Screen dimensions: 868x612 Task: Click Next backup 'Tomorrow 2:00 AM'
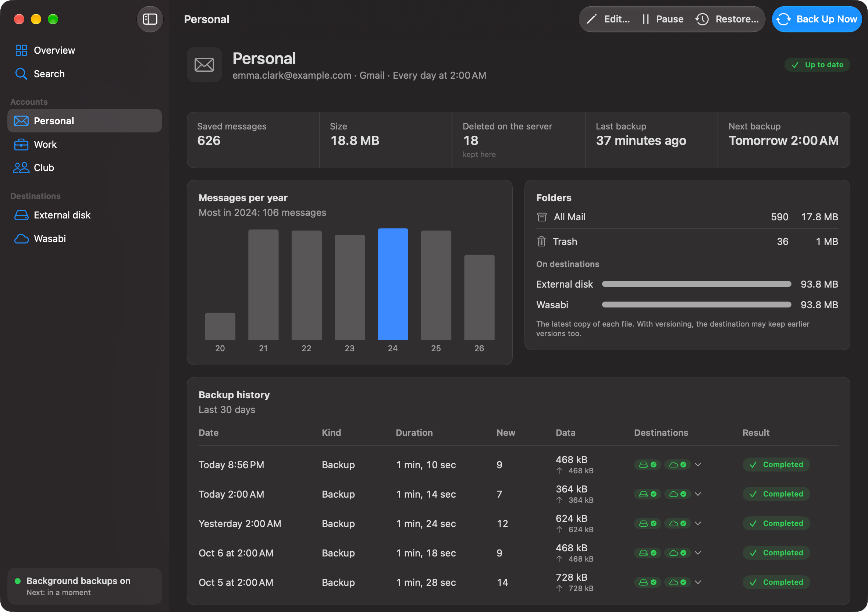[x=783, y=140]
